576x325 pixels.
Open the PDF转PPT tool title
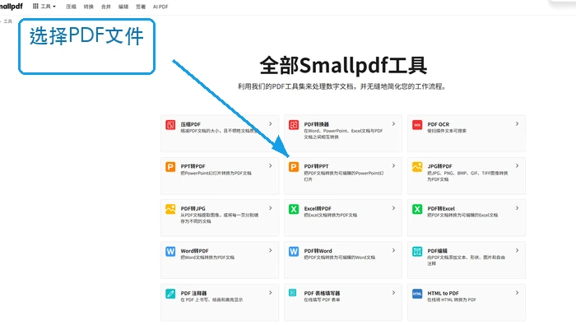point(316,166)
